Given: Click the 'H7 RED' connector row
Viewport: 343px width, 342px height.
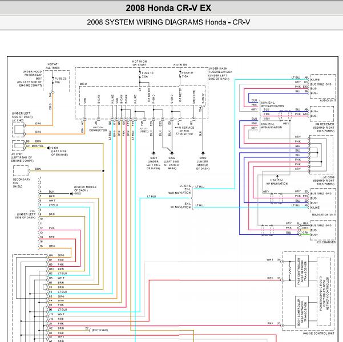Looking at the screenshot, I should (x=57, y=260).
